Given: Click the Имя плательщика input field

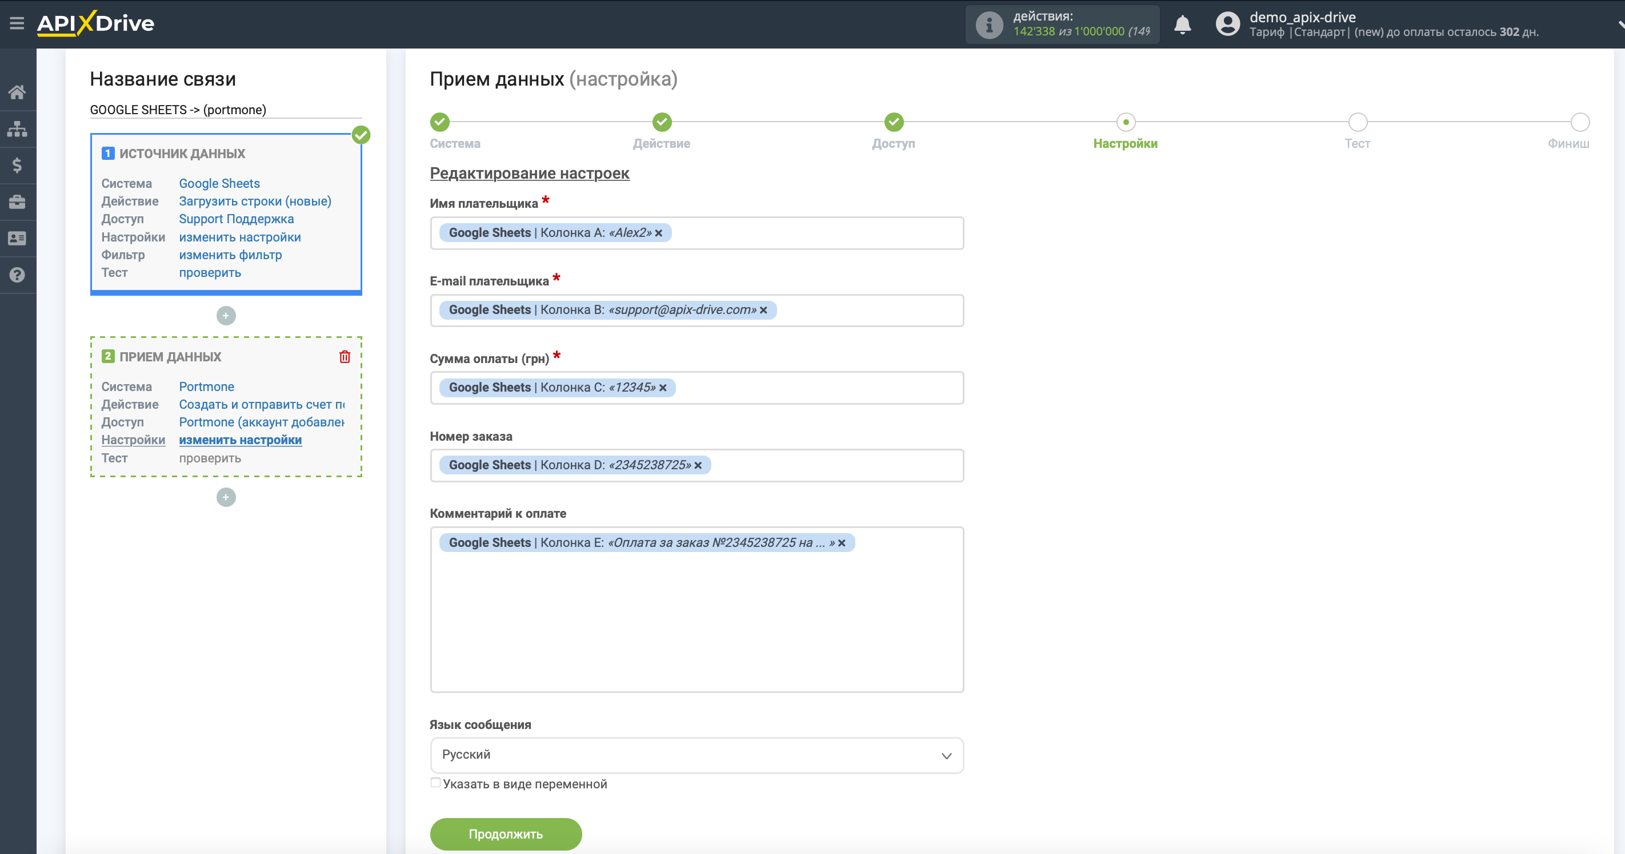Looking at the screenshot, I should click(x=697, y=233).
